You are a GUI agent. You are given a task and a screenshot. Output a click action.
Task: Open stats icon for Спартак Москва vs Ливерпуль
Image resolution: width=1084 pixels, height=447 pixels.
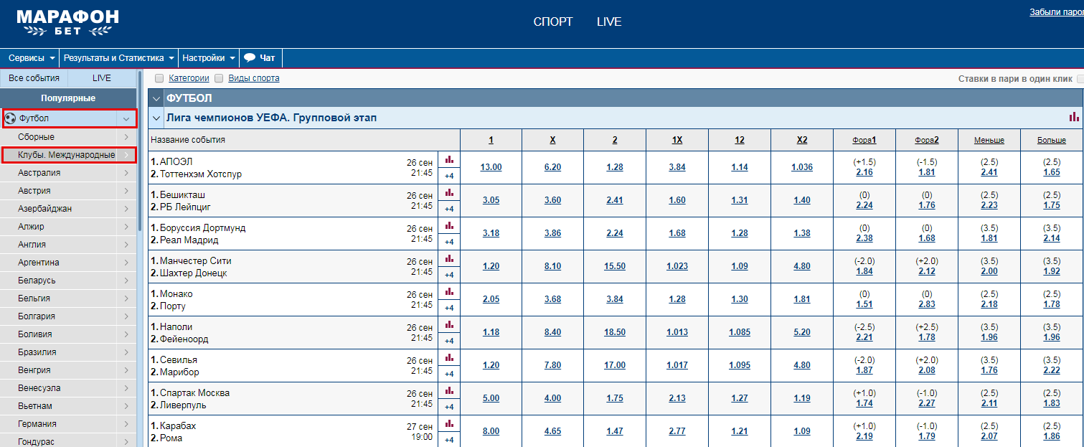click(x=449, y=390)
